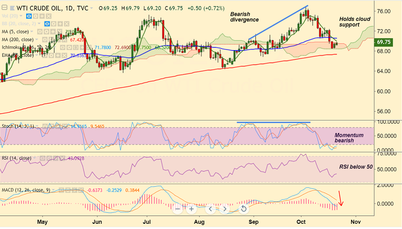
Task: Select the RSI below 50 text annotation
Action: coord(356,167)
